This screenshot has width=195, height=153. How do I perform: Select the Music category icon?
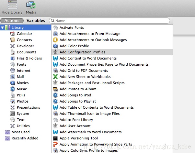tap(13, 89)
